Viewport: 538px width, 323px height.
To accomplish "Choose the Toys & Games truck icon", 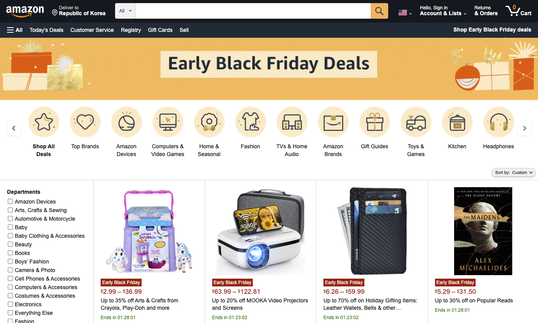I will (x=416, y=122).
